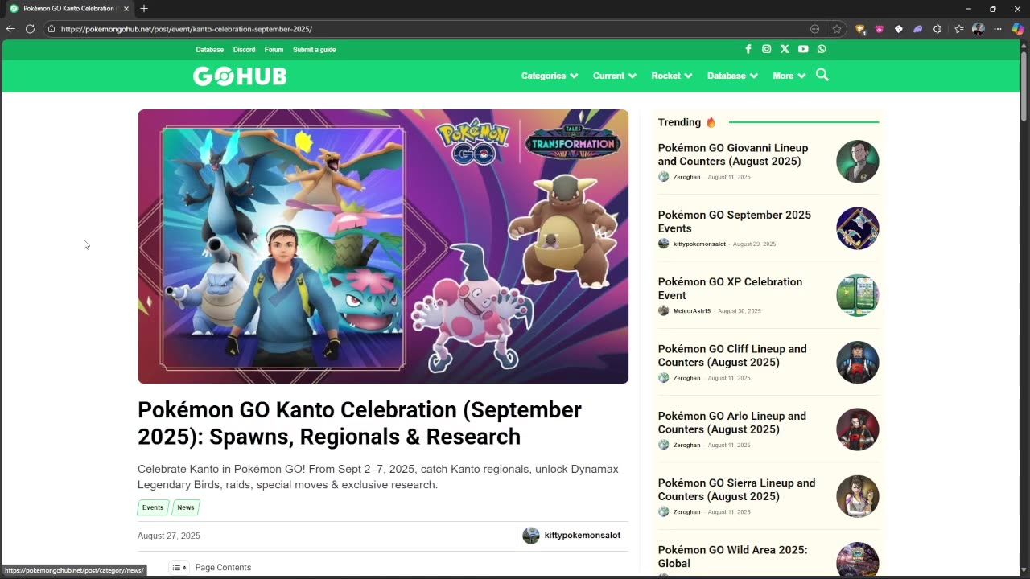
Task: Open the GO Hub Instagram icon
Action: pyautogui.click(x=767, y=49)
